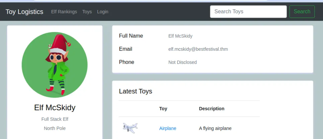Open the Elf Rankings page

[64, 12]
